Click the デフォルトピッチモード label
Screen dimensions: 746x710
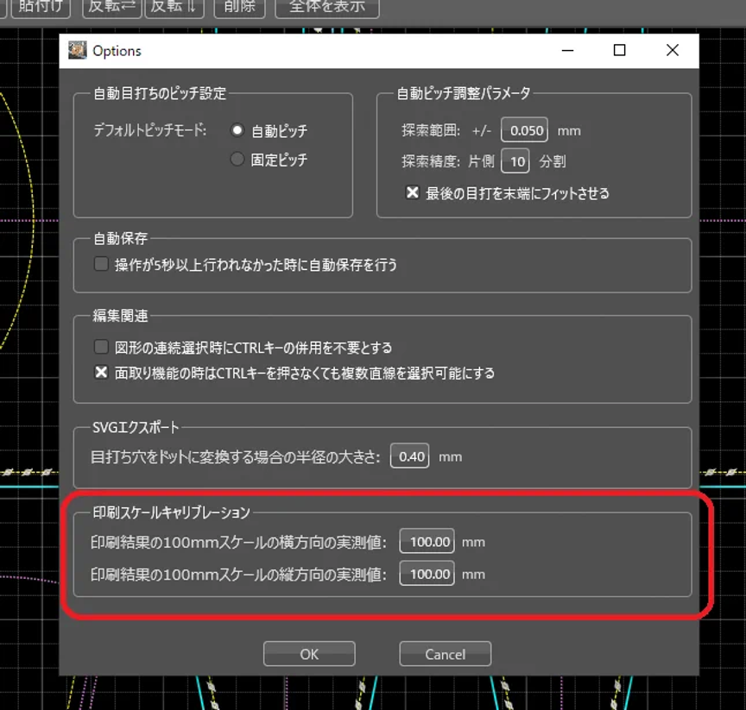tap(150, 129)
